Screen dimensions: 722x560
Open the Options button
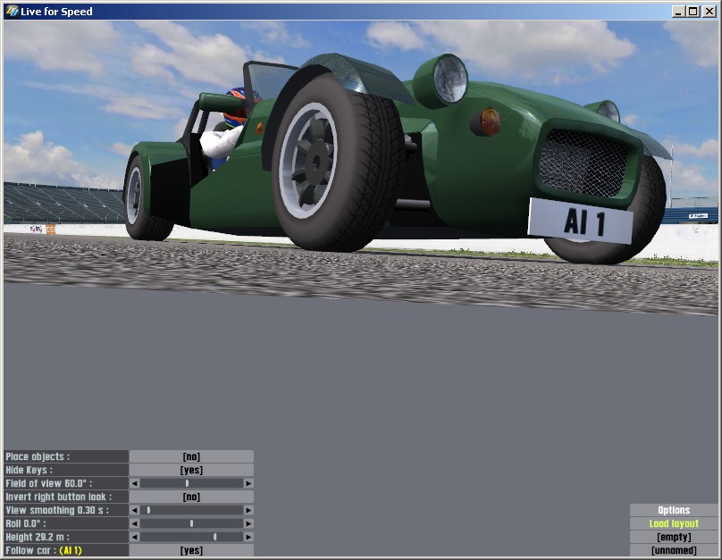point(674,510)
